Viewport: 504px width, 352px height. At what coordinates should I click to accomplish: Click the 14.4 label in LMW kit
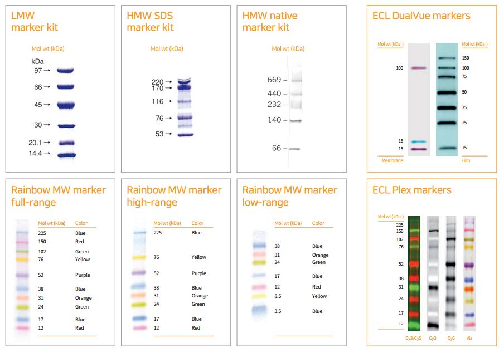(35, 153)
